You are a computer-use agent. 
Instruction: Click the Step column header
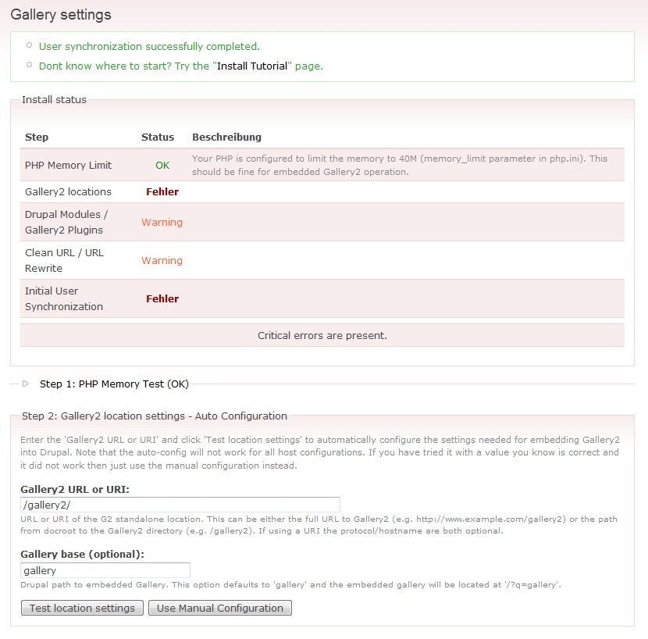tap(37, 137)
